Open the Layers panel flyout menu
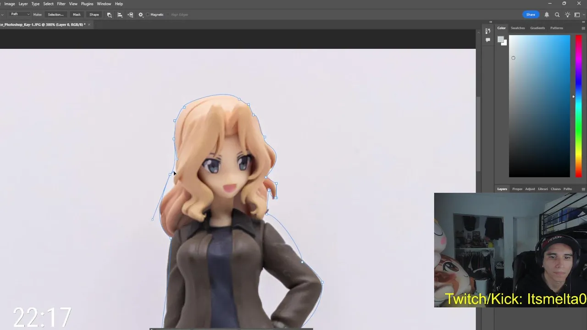 pyautogui.click(x=583, y=189)
